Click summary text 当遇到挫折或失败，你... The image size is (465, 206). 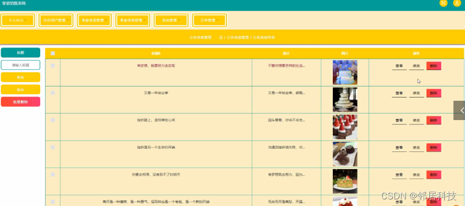point(286,147)
